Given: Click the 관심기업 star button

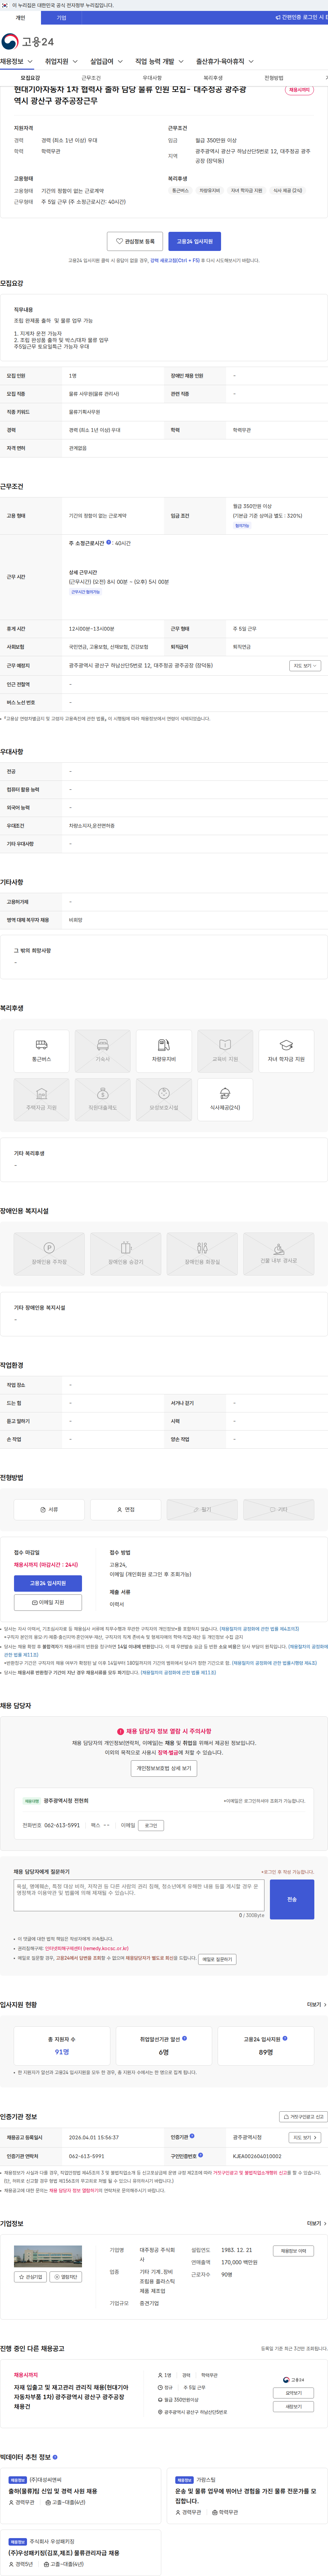Looking at the screenshot, I should point(30,2277).
